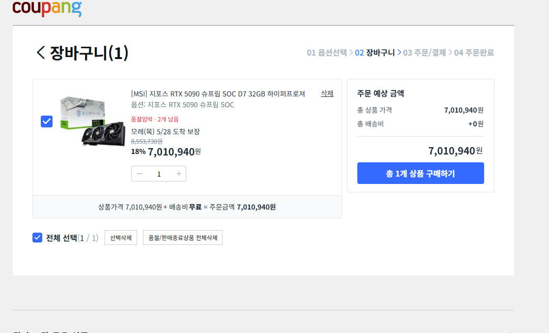Click the 01 옵션선택 step
Viewport: 549px width, 333px height.
tap(327, 53)
